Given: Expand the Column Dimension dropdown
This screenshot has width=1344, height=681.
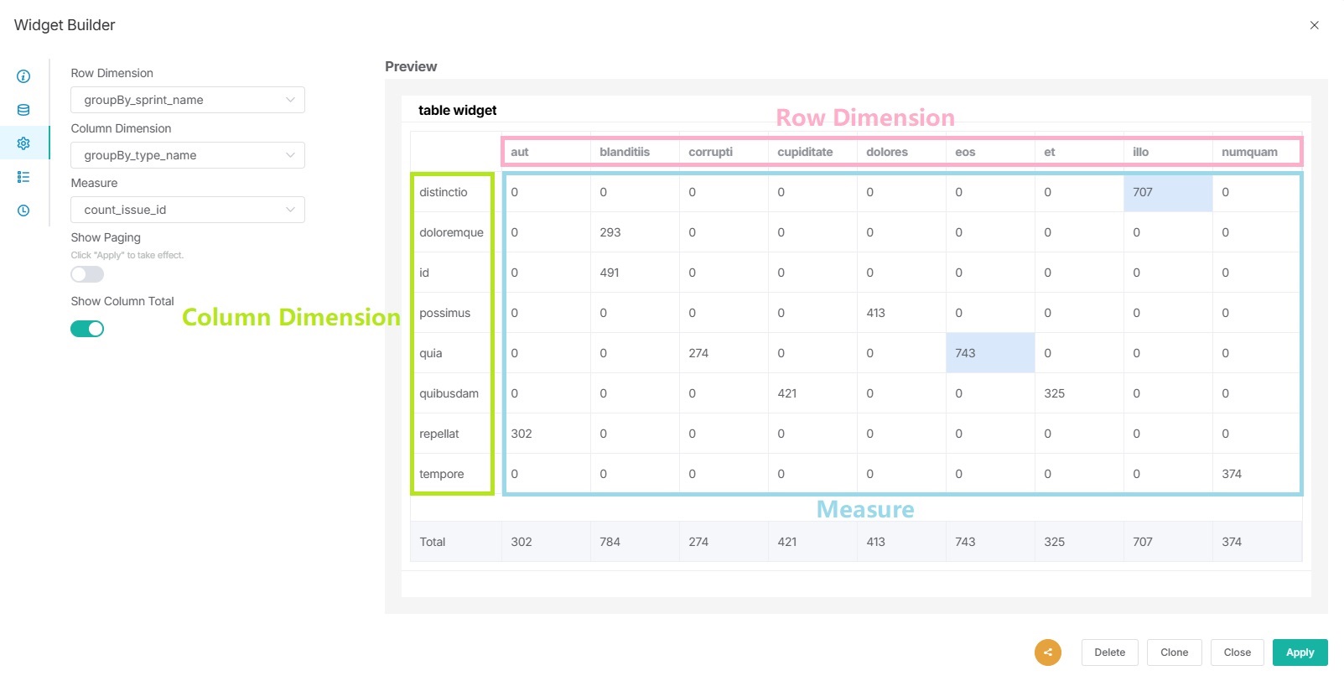Looking at the screenshot, I should [187, 155].
